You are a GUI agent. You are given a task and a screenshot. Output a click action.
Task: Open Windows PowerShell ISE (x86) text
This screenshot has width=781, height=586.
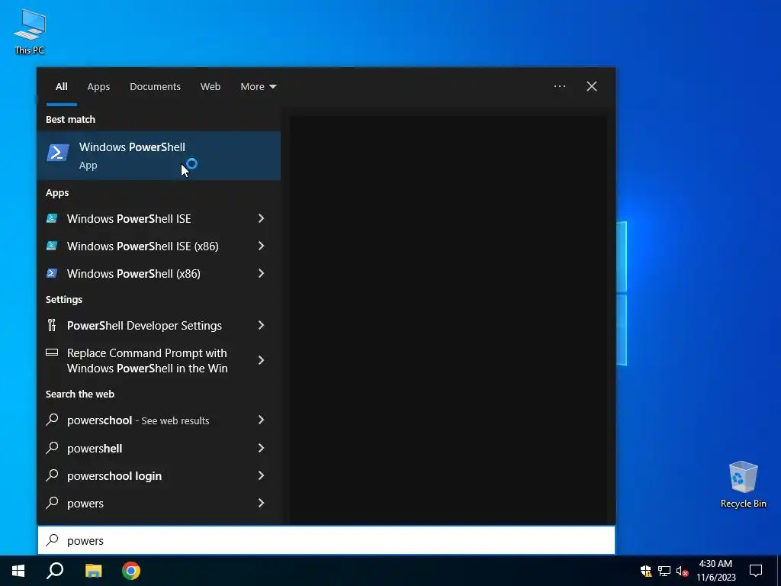point(143,246)
